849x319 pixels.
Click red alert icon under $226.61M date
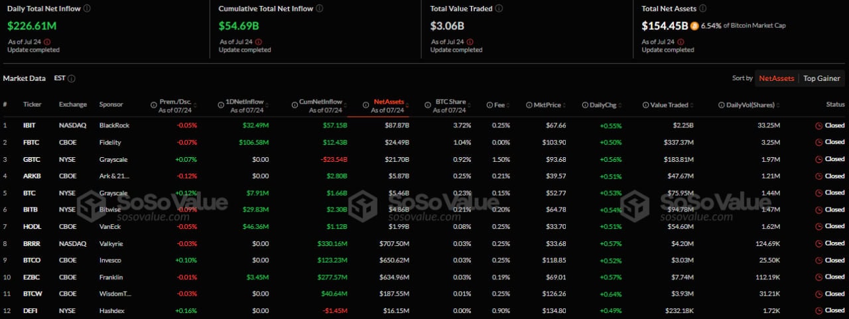pyautogui.click(x=47, y=42)
